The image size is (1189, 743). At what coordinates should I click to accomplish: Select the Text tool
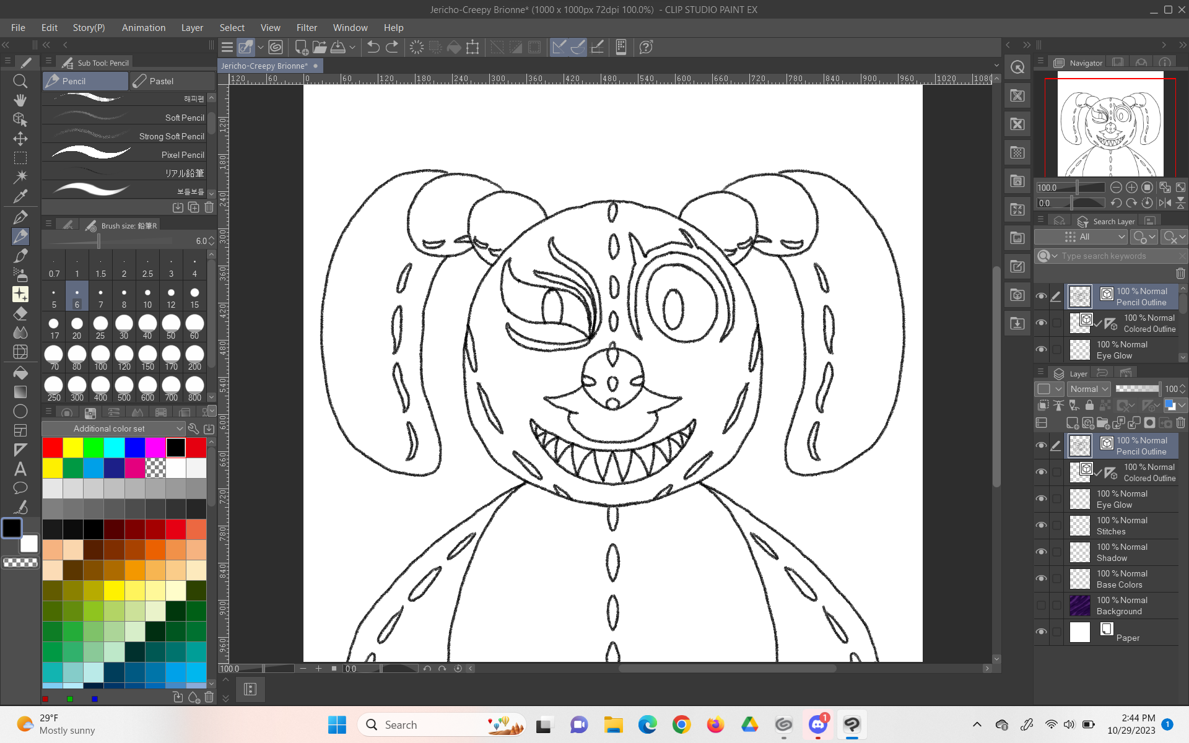pyautogui.click(x=20, y=469)
